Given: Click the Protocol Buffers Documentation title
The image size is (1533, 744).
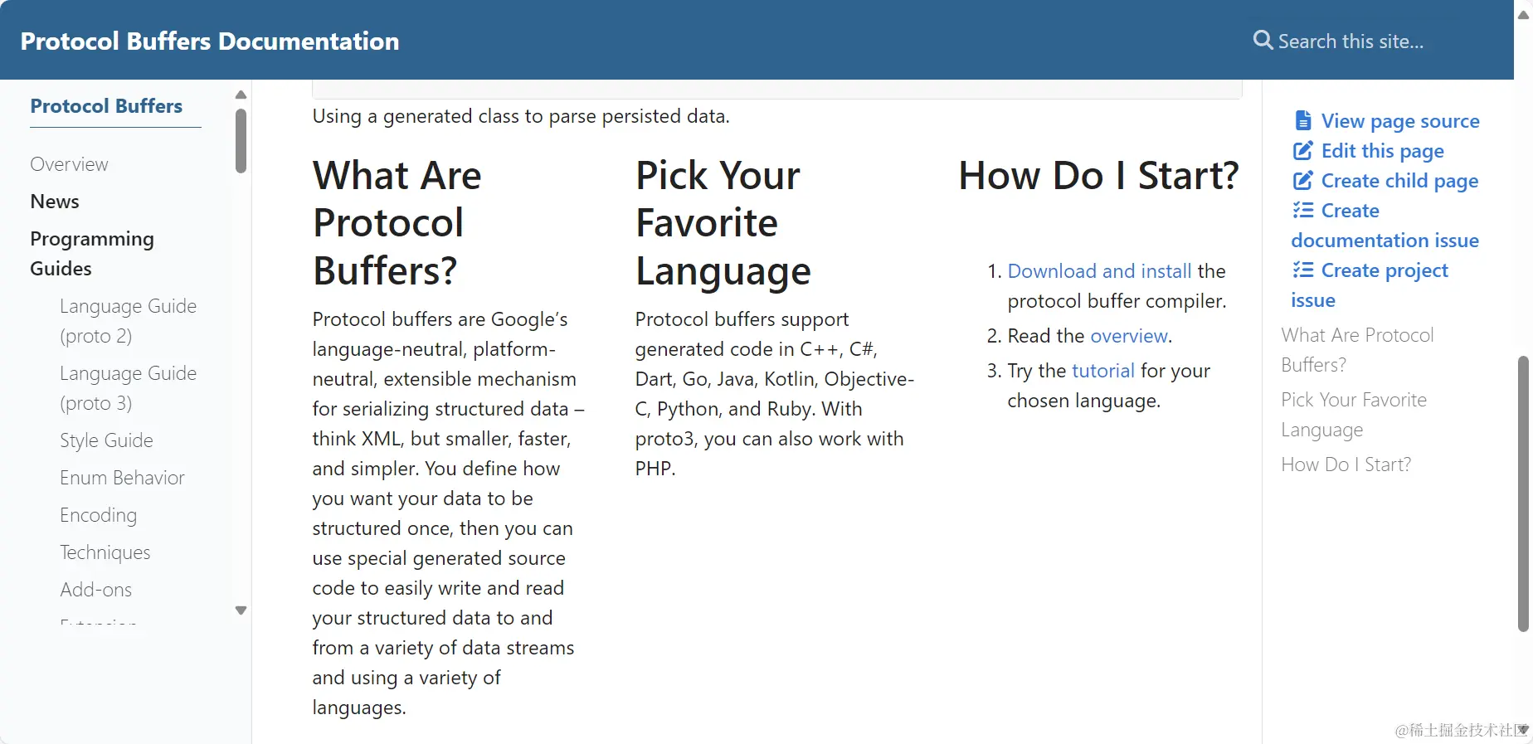Looking at the screenshot, I should coord(210,41).
